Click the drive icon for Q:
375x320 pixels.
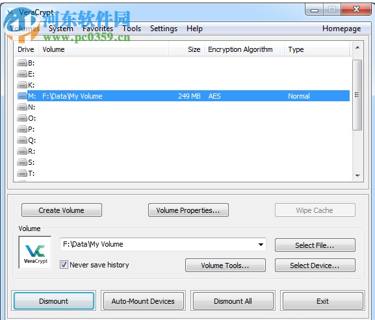click(x=22, y=140)
